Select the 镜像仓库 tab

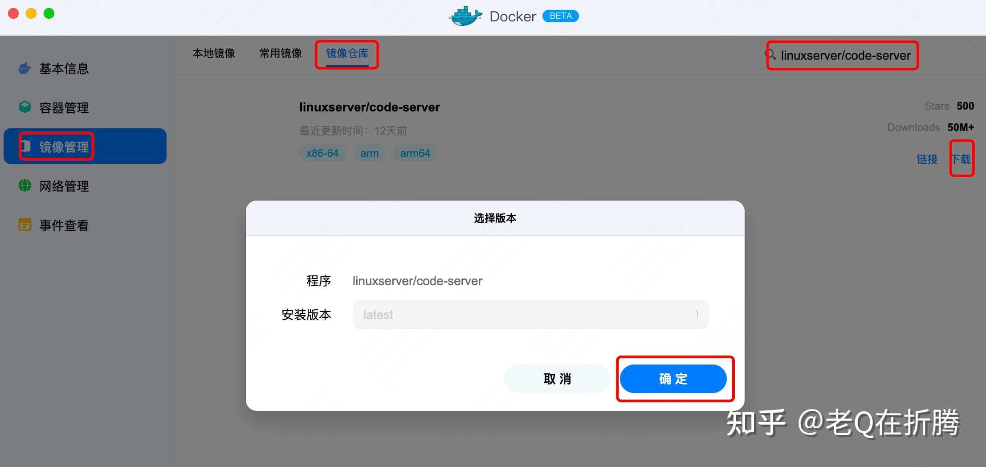pyautogui.click(x=347, y=53)
